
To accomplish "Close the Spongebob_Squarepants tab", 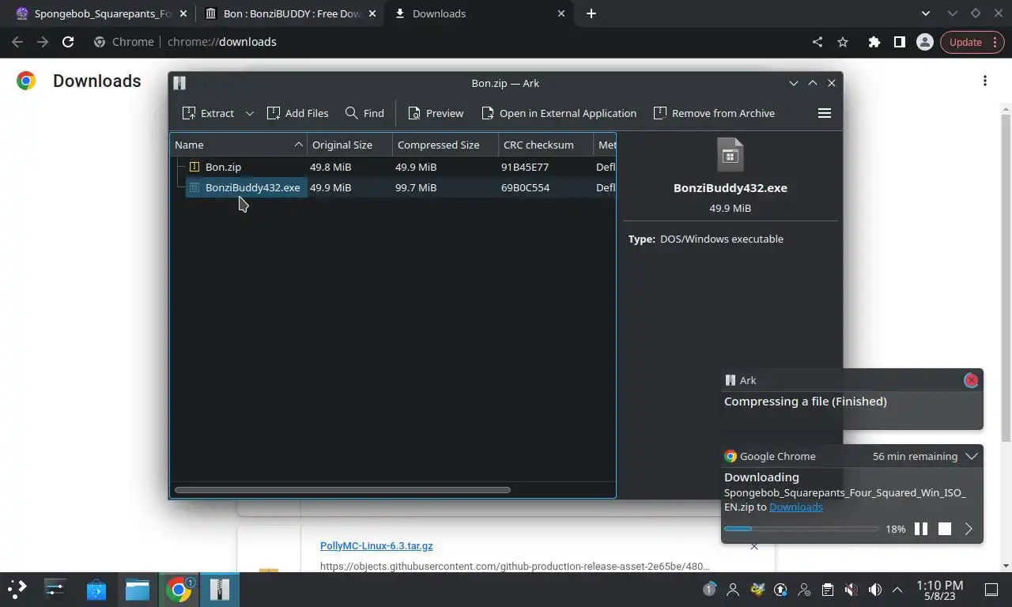I will (183, 13).
